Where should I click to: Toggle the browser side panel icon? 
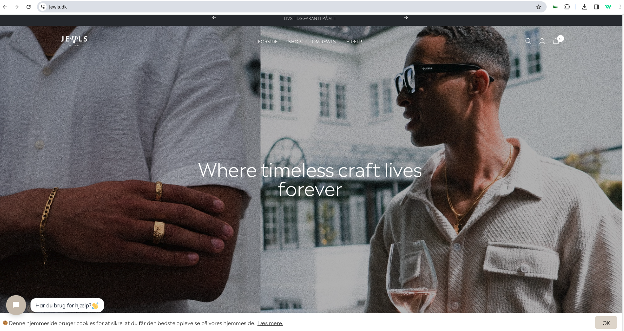point(596,7)
